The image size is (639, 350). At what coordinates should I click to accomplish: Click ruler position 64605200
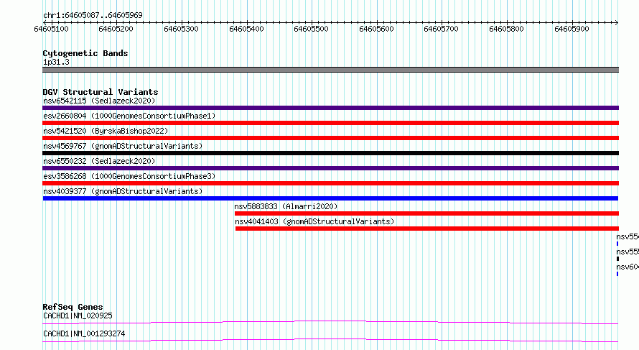(116, 29)
